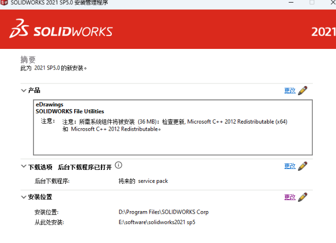Minimize the installation manager window
The width and height of the screenshot is (336, 243).
[291, 3]
